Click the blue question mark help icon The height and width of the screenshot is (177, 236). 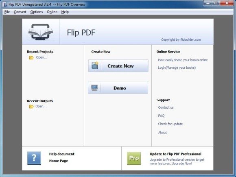(34, 158)
